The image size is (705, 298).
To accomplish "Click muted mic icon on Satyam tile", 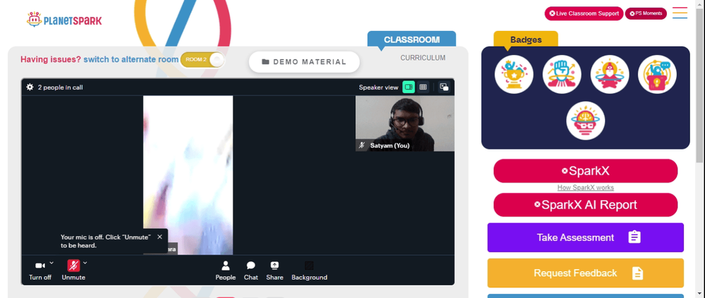I will point(362,145).
